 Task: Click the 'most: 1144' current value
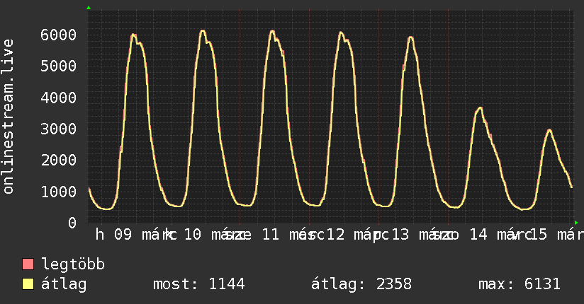pyautogui.click(x=198, y=284)
